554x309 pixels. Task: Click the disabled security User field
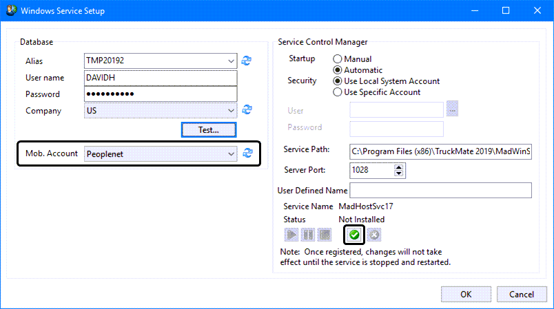coord(396,109)
